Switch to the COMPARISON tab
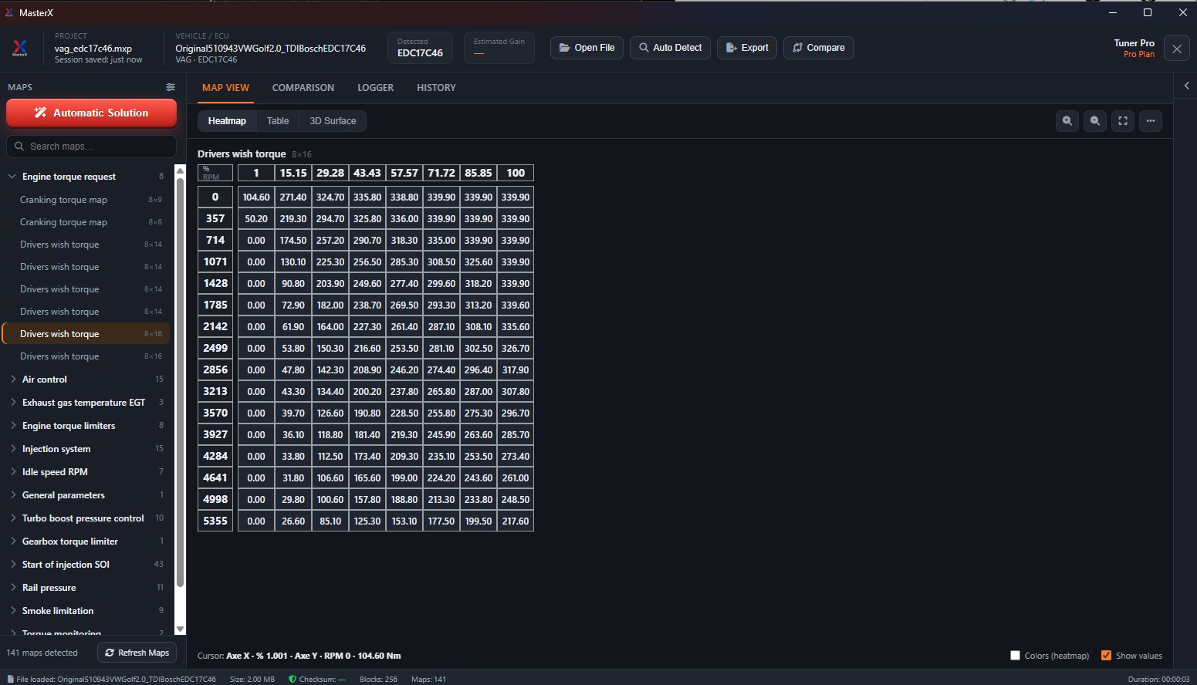This screenshot has height=685, width=1197. 303,88
